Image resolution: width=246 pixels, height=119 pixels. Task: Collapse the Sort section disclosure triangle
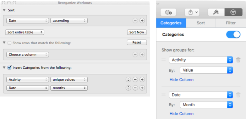(x=4, y=10)
